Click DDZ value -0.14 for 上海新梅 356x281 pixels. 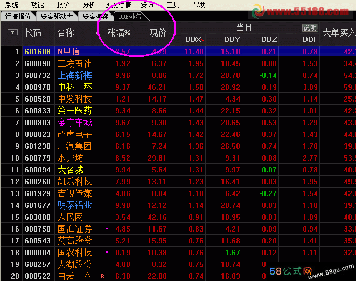tap(268, 75)
